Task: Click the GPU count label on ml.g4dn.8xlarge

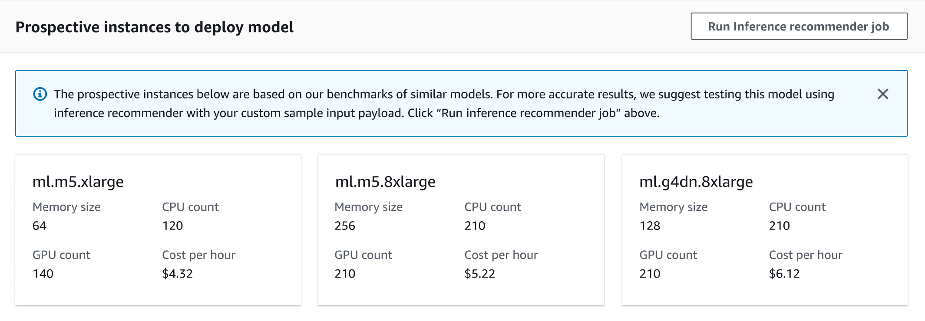Action: [667, 255]
